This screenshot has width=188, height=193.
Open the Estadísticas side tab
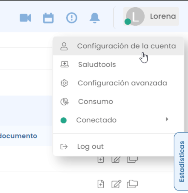(181, 161)
